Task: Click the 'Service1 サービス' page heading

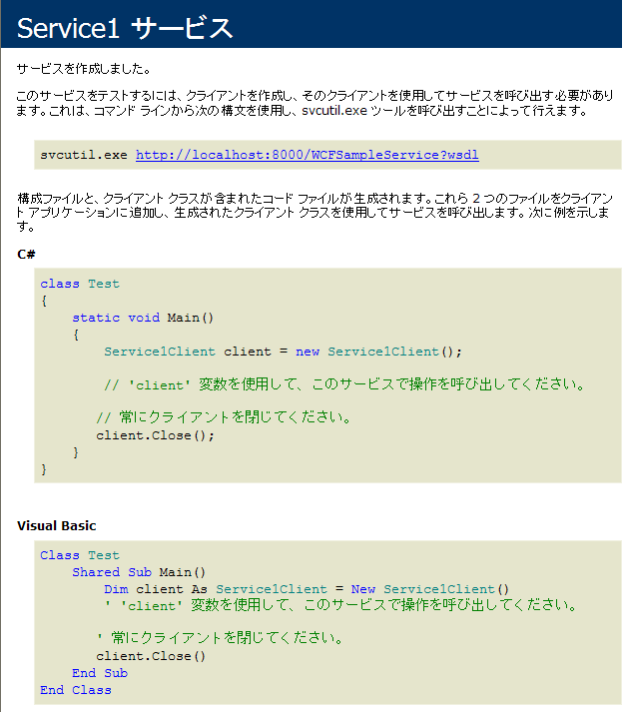Action: (125, 28)
